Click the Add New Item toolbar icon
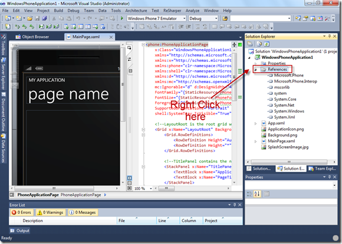The width and height of the screenshot is (342, 244). click(x=19, y=18)
